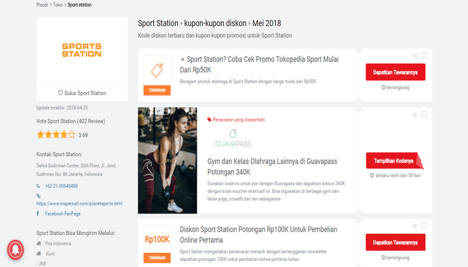468x267 pixels.
Task: Click the clock icon beside berlaku lebih dari 30 hari
Action: [x=372, y=175]
